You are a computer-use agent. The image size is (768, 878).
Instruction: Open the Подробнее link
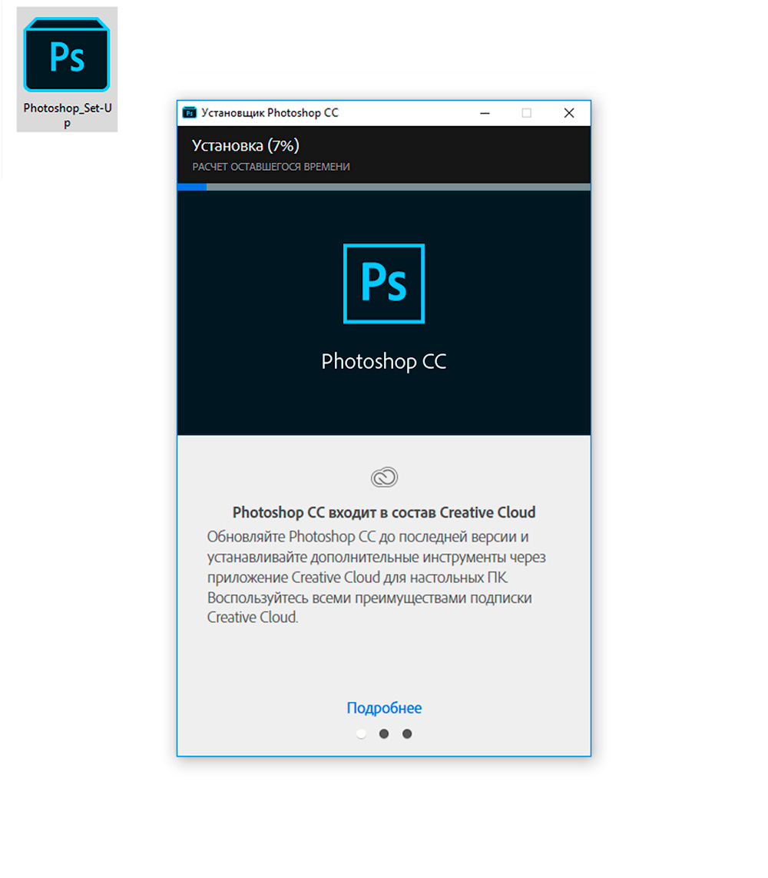click(x=384, y=707)
